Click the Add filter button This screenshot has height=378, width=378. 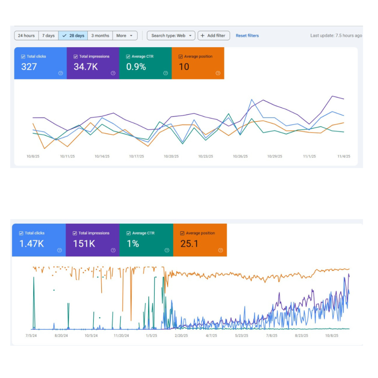pos(214,36)
